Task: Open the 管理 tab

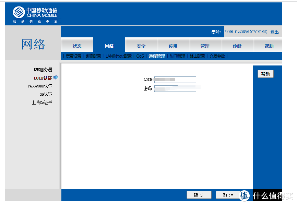Action: [x=205, y=46]
